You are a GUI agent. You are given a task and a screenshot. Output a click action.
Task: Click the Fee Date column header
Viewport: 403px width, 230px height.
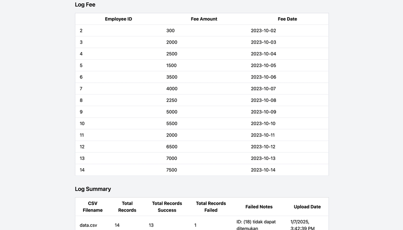(x=287, y=19)
